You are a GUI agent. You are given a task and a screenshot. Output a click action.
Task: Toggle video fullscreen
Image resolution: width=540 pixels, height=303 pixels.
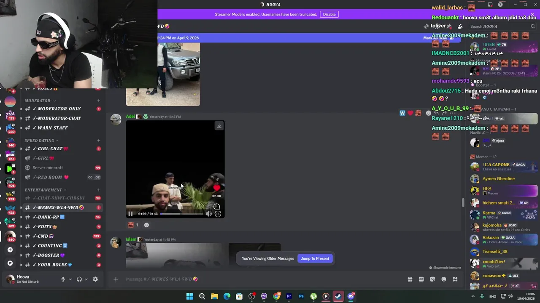tap(218, 214)
